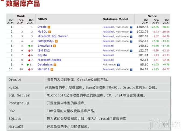This screenshot has height=131, width=183.
Task: Click the plus icon next to MariaDB
Action: (52, 70)
